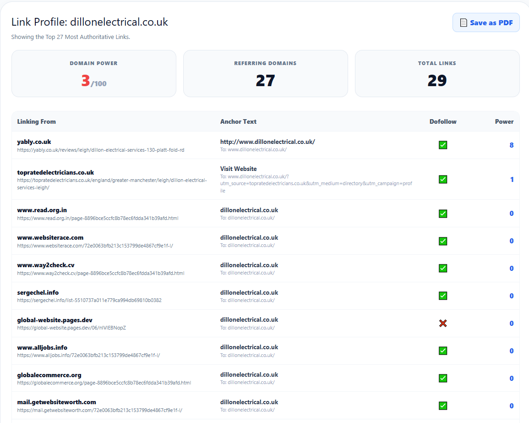Viewport: 529px width, 423px height.
Task: Click the Total Links card
Action: (437, 74)
